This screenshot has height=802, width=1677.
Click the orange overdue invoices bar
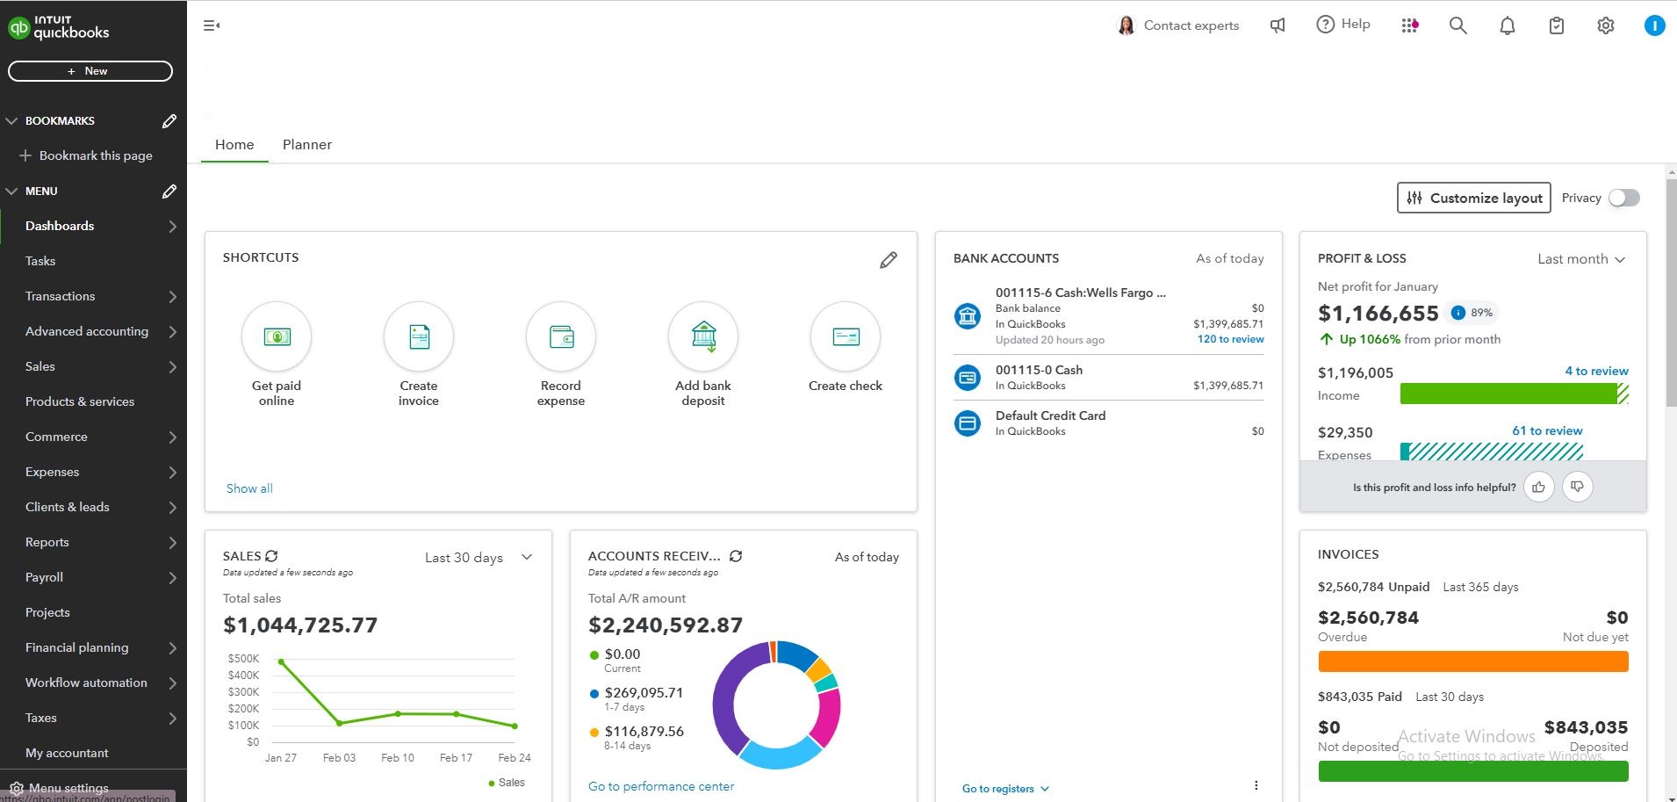1472,661
